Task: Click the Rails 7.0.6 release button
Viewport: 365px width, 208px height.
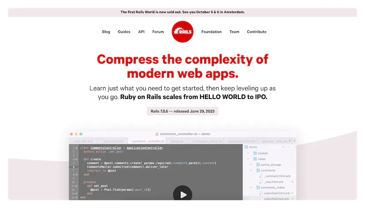Action: [x=182, y=111]
